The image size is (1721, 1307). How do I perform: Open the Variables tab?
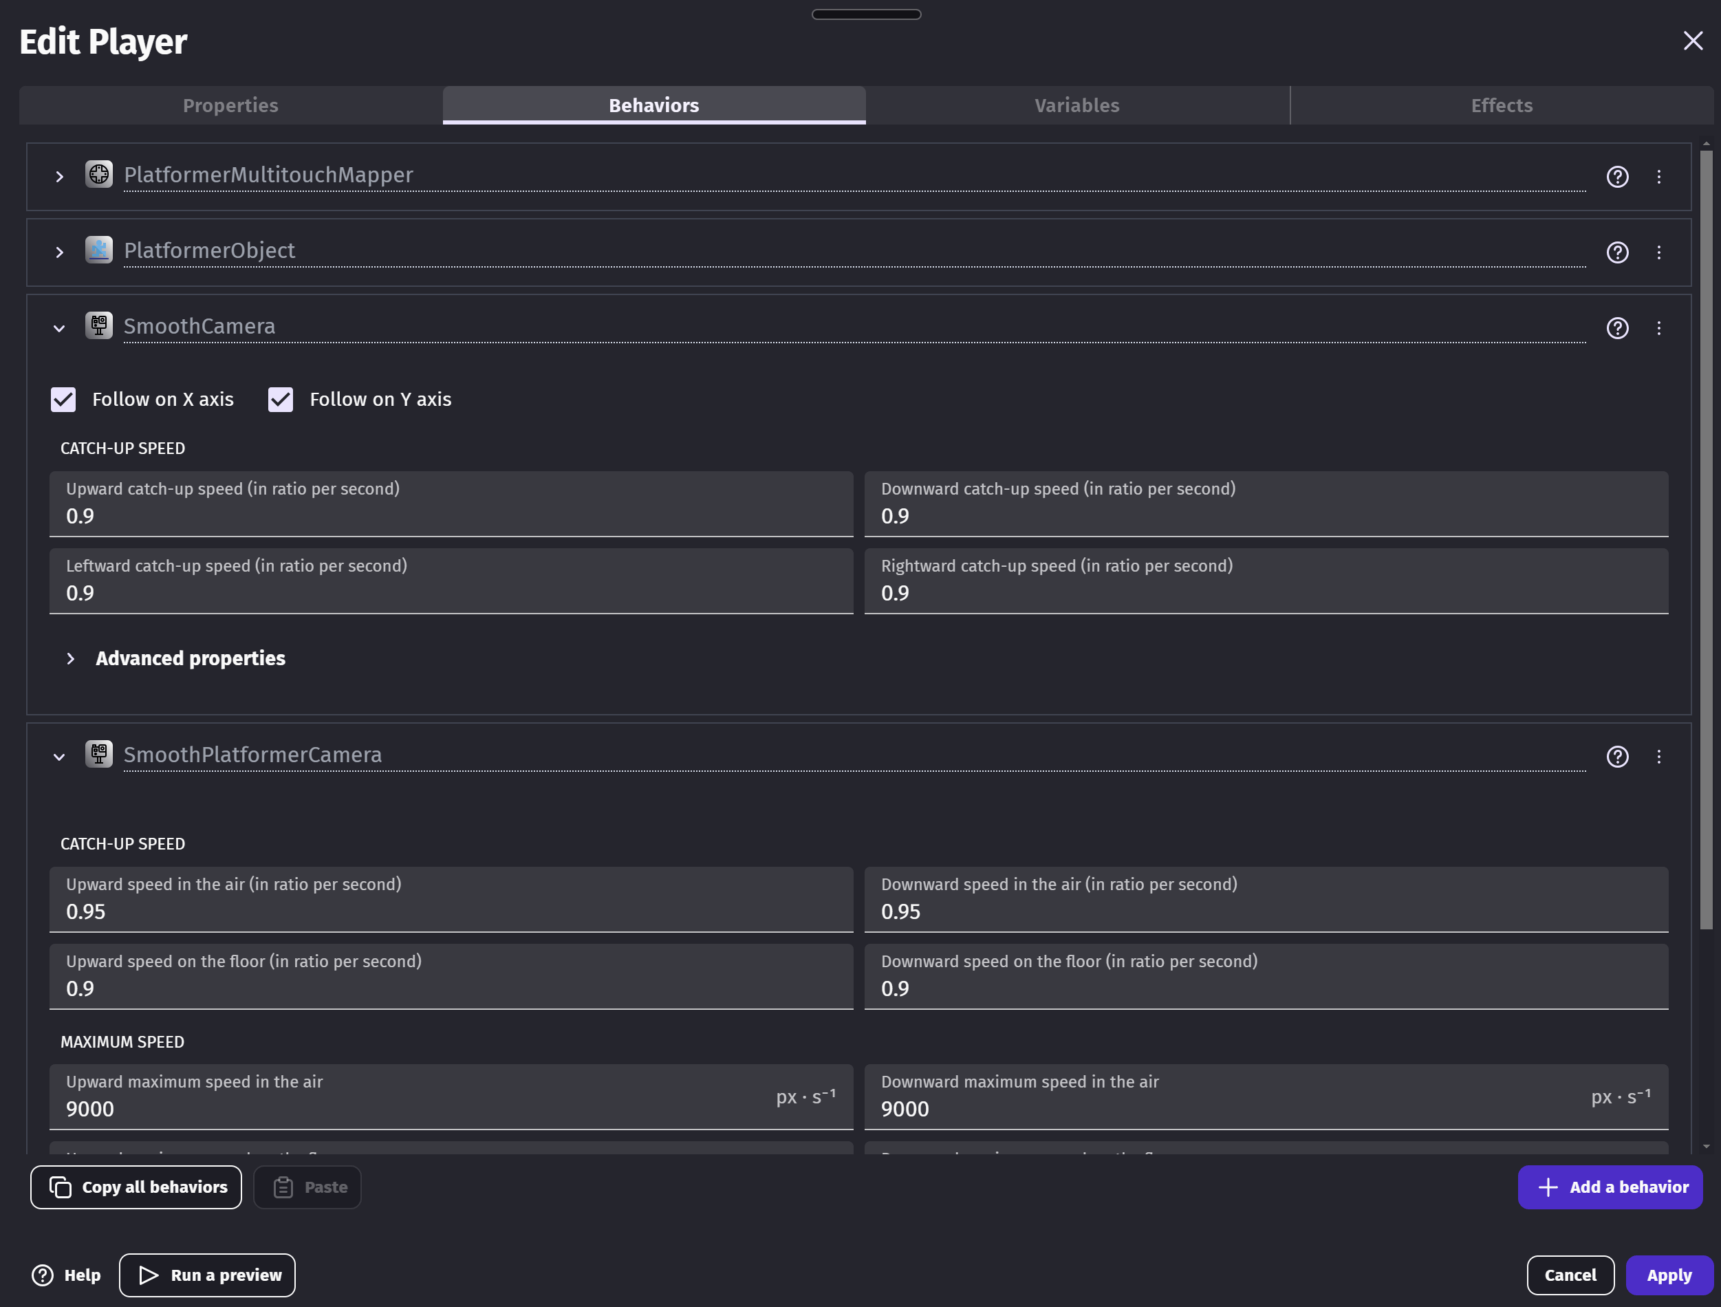pyautogui.click(x=1076, y=105)
